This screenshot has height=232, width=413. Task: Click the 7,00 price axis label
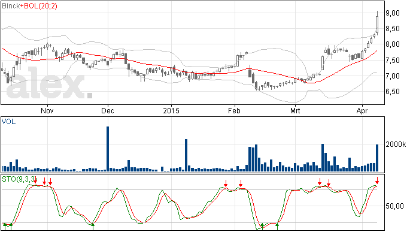pyautogui.click(x=393, y=76)
